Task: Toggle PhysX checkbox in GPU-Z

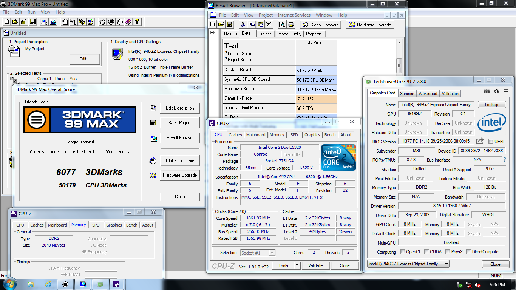Action: [x=448, y=252]
